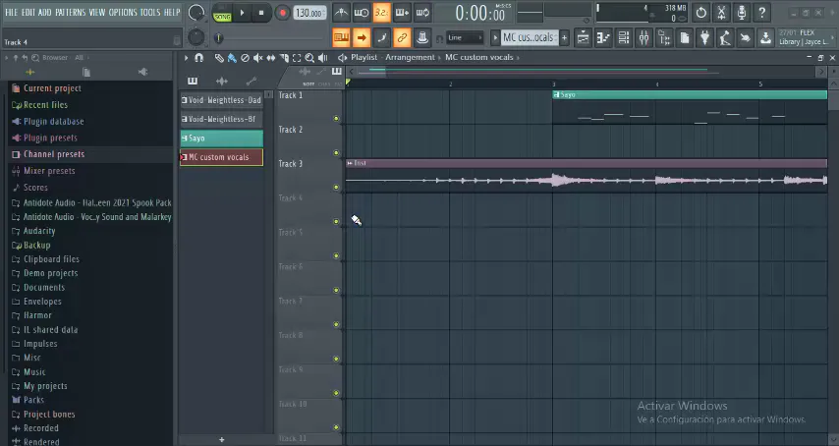Click the undo history circular arrow button
The image size is (839, 446).
point(700,13)
